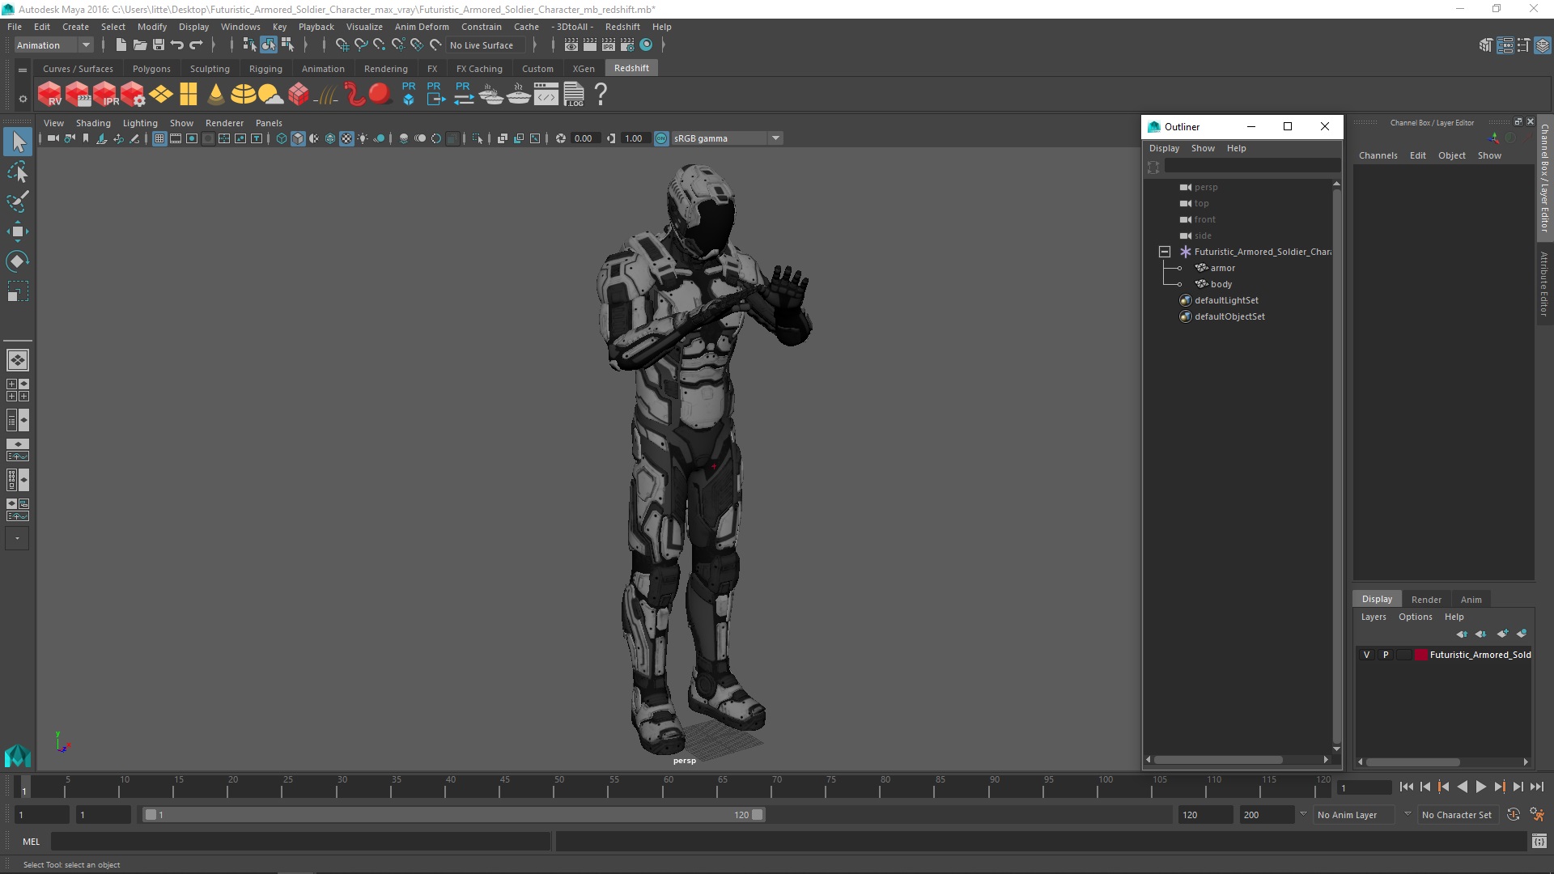Image resolution: width=1554 pixels, height=874 pixels.
Task: Click the Undo arrow icon
Action: (177, 45)
